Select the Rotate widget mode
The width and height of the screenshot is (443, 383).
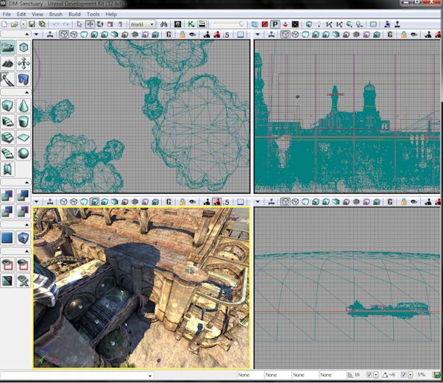click(100, 24)
